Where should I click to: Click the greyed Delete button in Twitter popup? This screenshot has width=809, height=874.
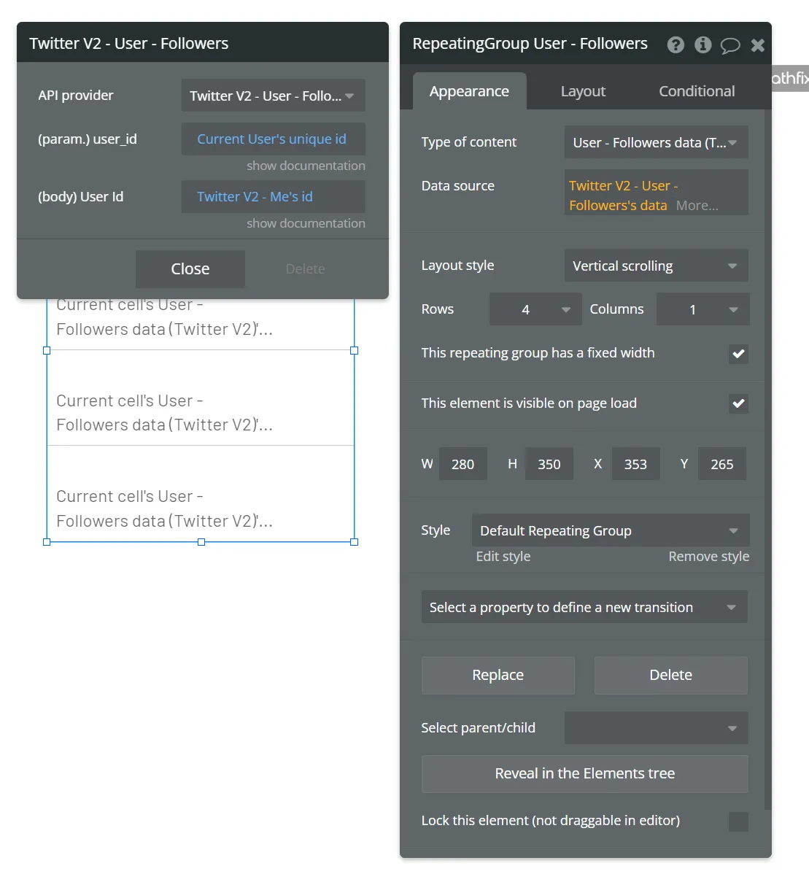point(305,269)
